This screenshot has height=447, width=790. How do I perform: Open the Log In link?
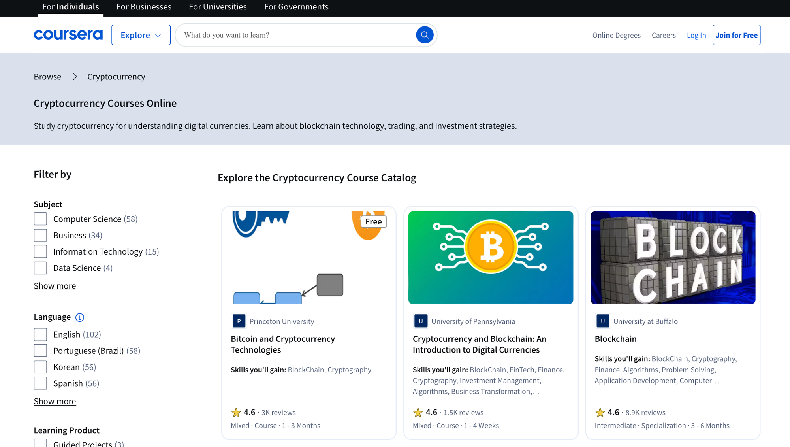click(x=696, y=35)
